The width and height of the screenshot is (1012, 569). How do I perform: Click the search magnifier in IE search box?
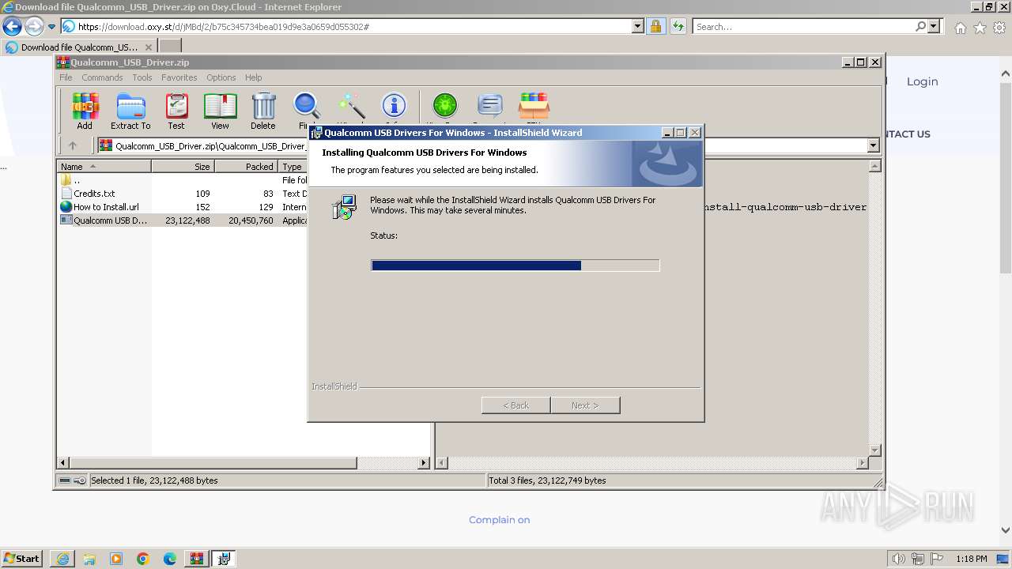pyautogui.click(x=920, y=27)
